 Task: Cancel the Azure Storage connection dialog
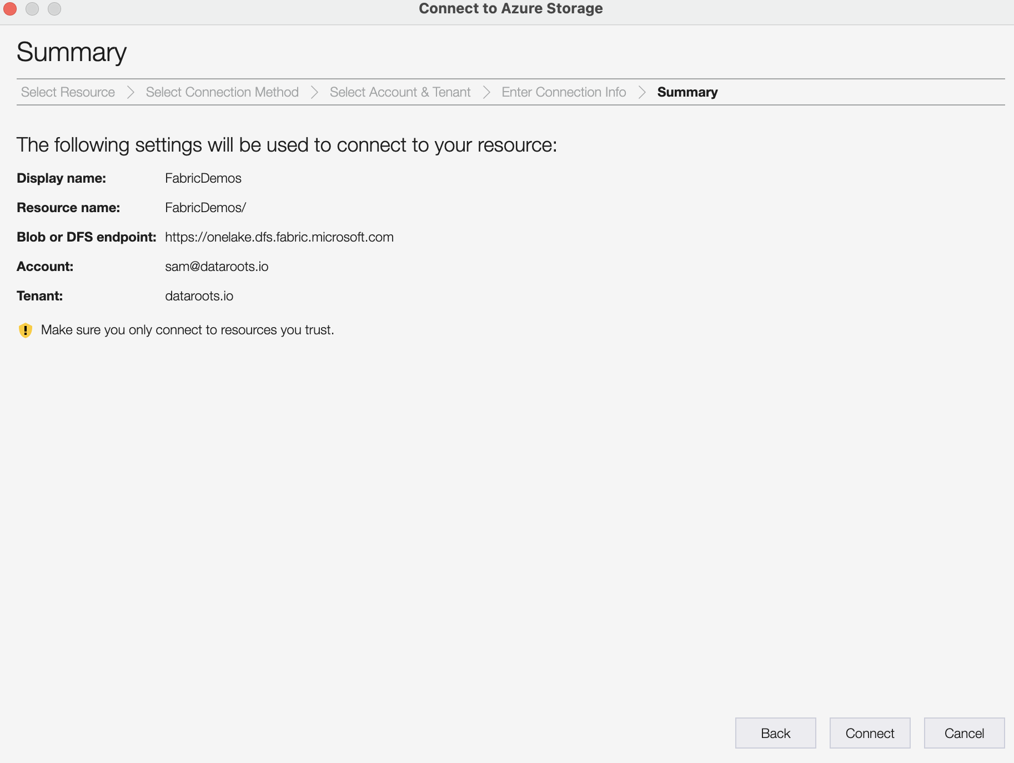pyautogui.click(x=964, y=733)
